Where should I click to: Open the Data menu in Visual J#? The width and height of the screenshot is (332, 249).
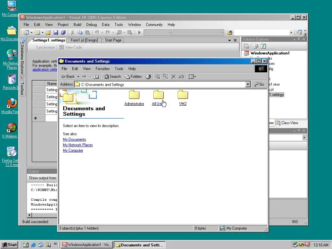tap(105, 25)
